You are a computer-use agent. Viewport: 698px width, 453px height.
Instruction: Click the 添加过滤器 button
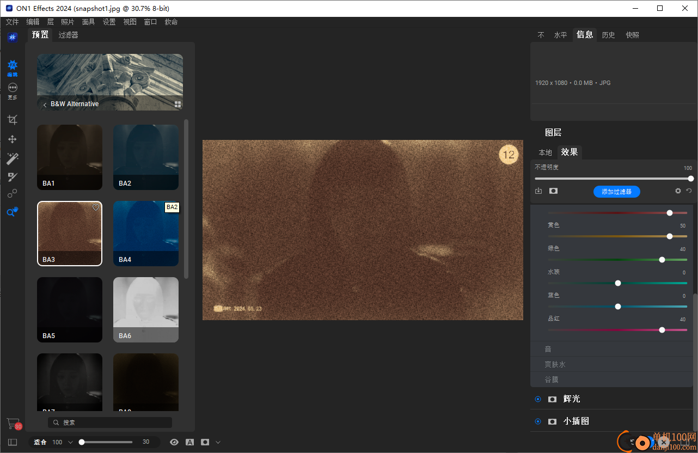coord(616,192)
